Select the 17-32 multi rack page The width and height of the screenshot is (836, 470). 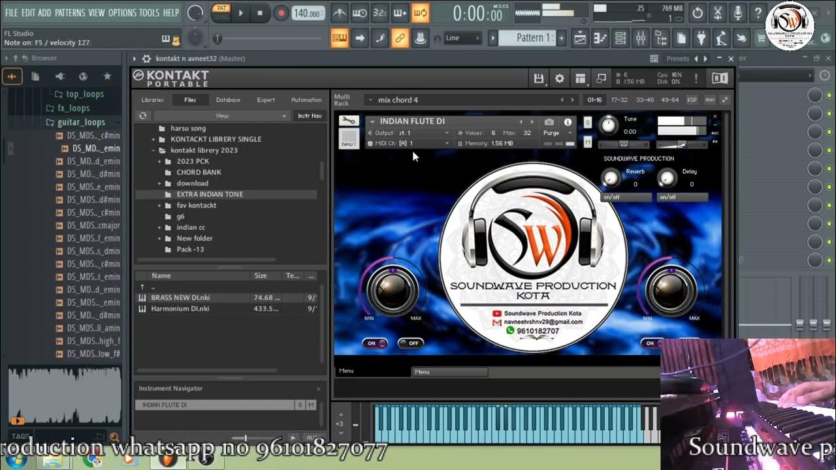click(x=619, y=100)
